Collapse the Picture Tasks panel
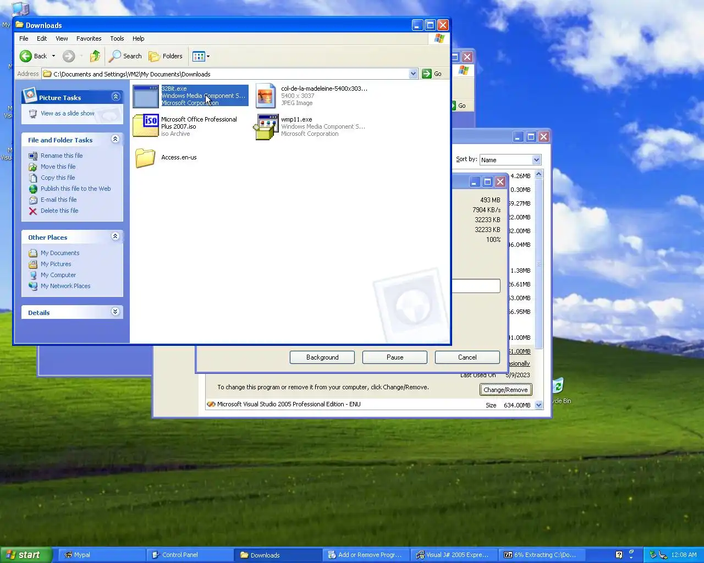The image size is (704, 563). (x=116, y=97)
